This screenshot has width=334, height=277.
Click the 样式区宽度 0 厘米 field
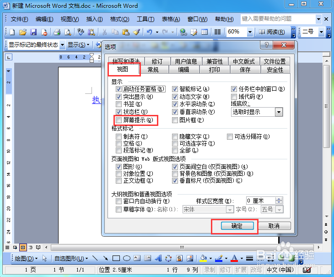[x=264, y=201]
